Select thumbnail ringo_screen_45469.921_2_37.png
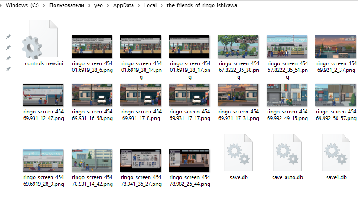 (x=336, y=47)
